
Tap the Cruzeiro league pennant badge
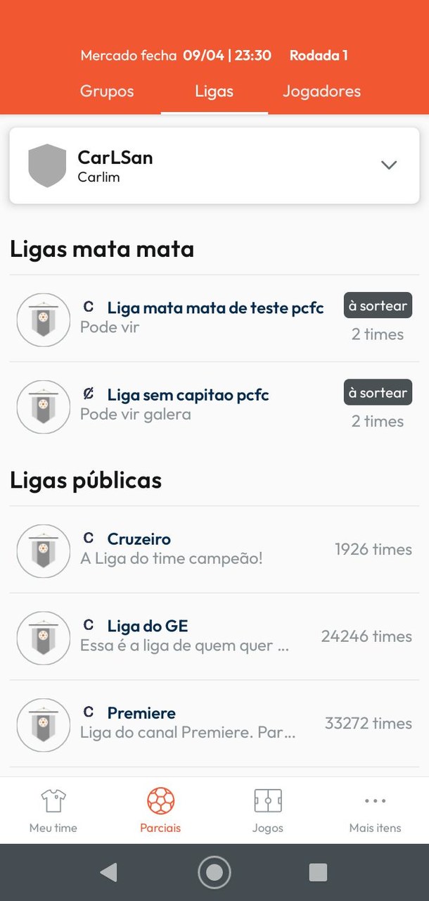click(44, 550)
